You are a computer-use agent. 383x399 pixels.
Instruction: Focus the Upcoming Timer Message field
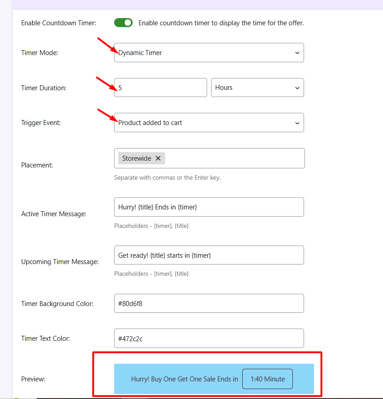(208, 255)
